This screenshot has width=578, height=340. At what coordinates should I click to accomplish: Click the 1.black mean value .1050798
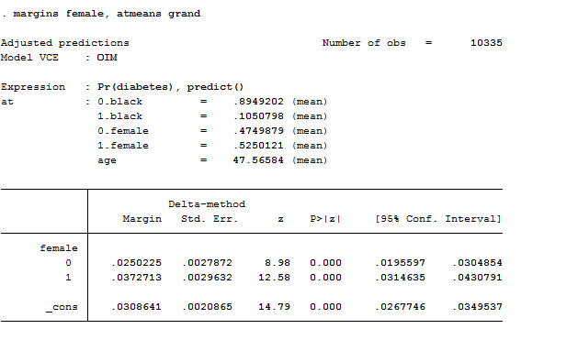(x=258, y=116)
